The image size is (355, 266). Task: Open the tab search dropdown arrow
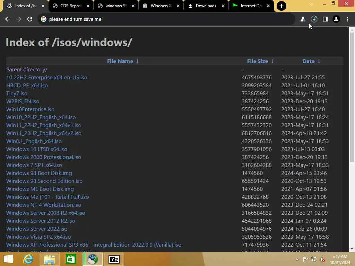(x=312, y=4)
